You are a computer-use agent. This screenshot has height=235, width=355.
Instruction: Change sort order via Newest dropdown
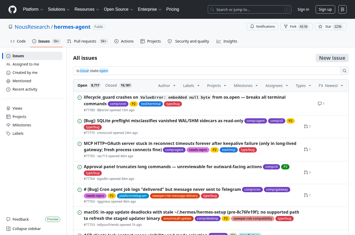click(x=331, y=86)
